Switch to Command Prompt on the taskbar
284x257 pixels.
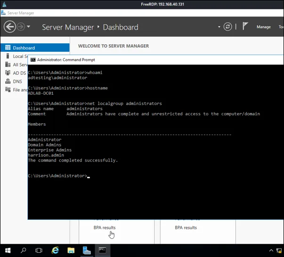tap(102, 250)
